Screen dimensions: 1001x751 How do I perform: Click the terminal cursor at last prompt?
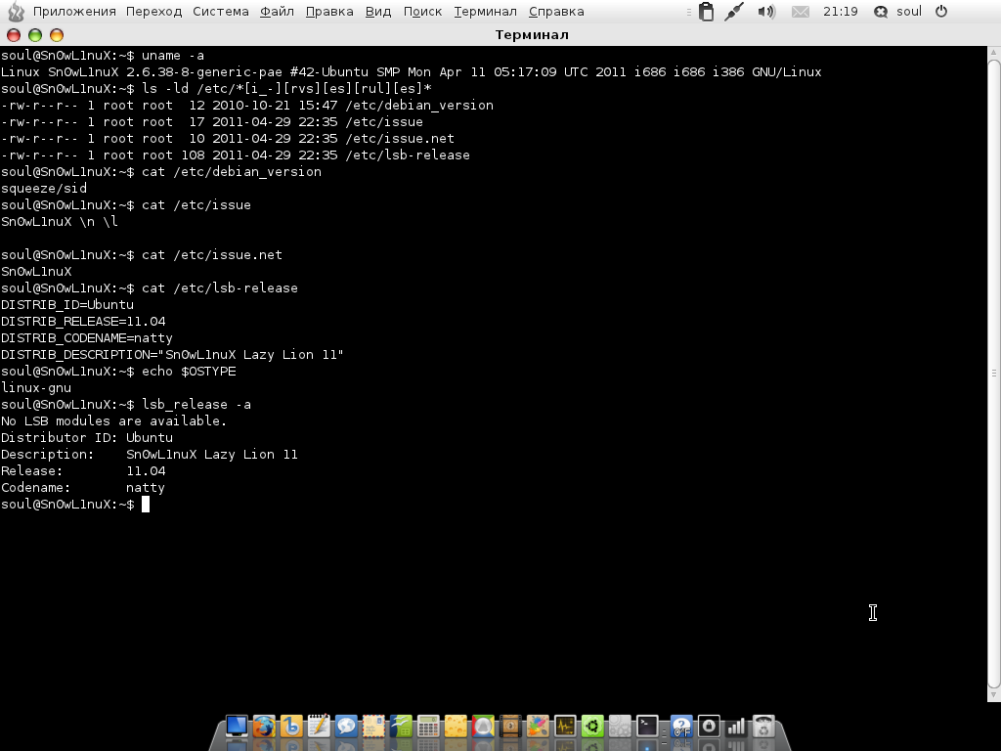pos(146,505)
